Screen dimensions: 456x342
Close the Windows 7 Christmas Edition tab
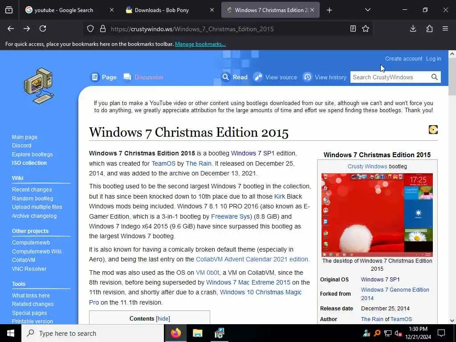312,10
